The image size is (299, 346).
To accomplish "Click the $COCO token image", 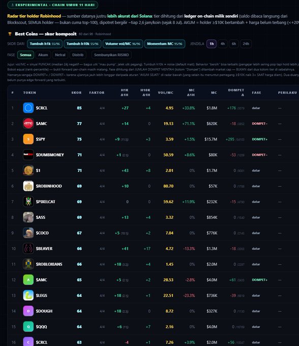I will click(x=28, y=233).
